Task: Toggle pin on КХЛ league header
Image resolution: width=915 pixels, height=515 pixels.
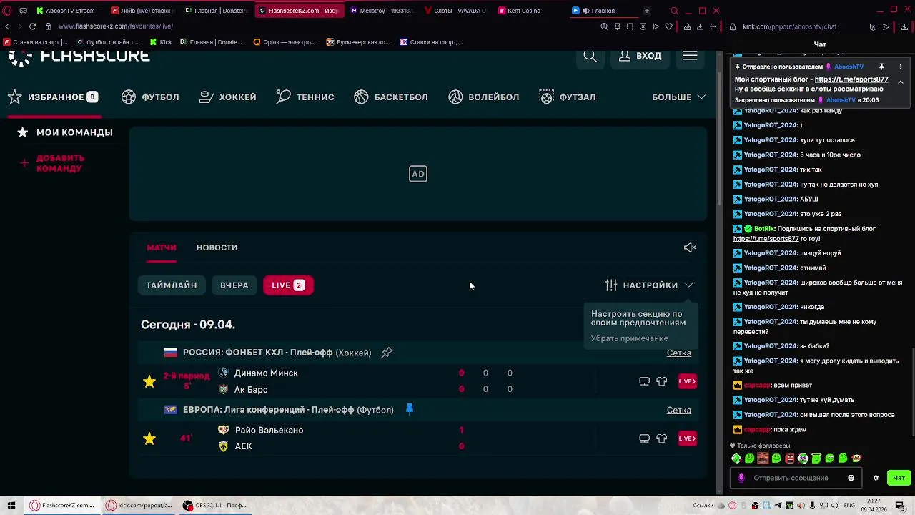Action: click(x=387, y=353)
